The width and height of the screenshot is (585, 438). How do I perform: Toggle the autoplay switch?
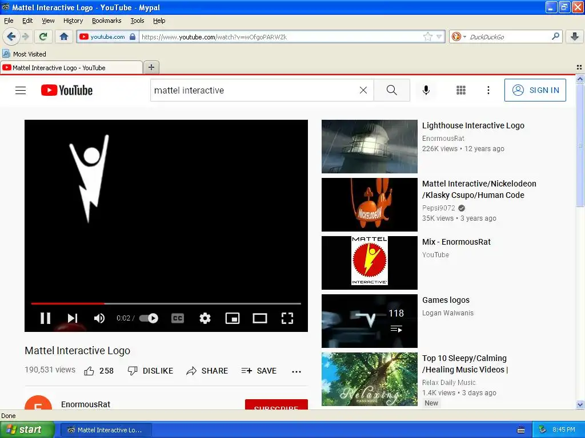149,318
